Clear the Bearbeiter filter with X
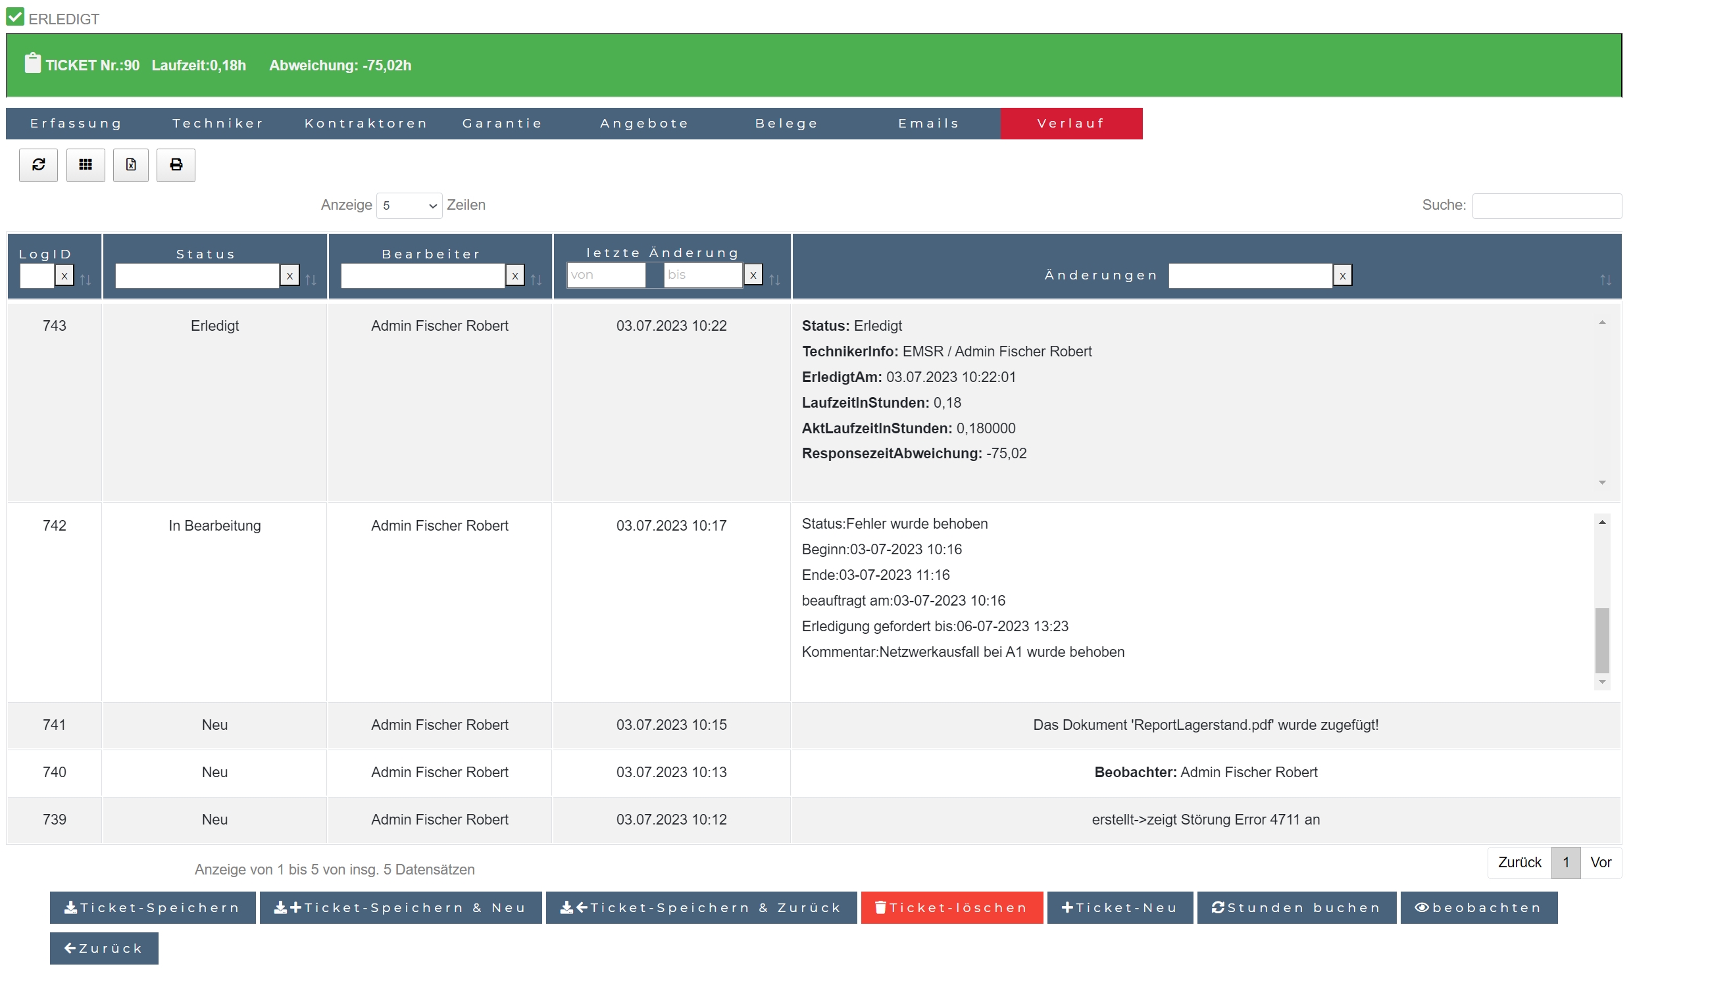Screen dimensions: 1733x981 pyautogui.click(x=515, y=275)
